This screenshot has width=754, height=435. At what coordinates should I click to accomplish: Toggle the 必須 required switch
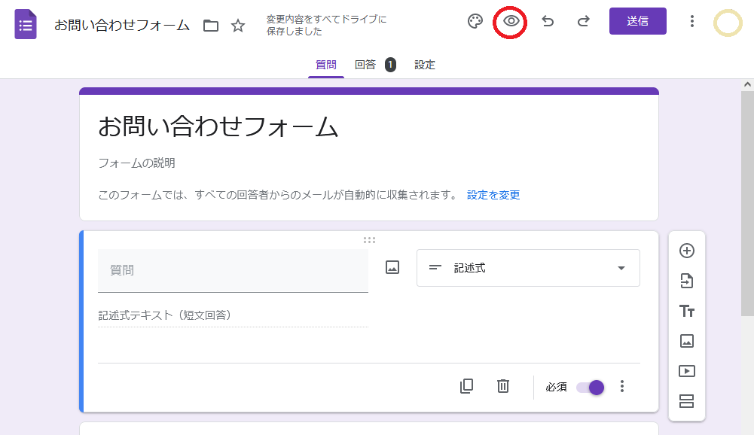(590, 388)
